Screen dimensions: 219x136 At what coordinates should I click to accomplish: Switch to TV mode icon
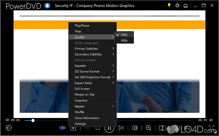click(x=186, y=5)
